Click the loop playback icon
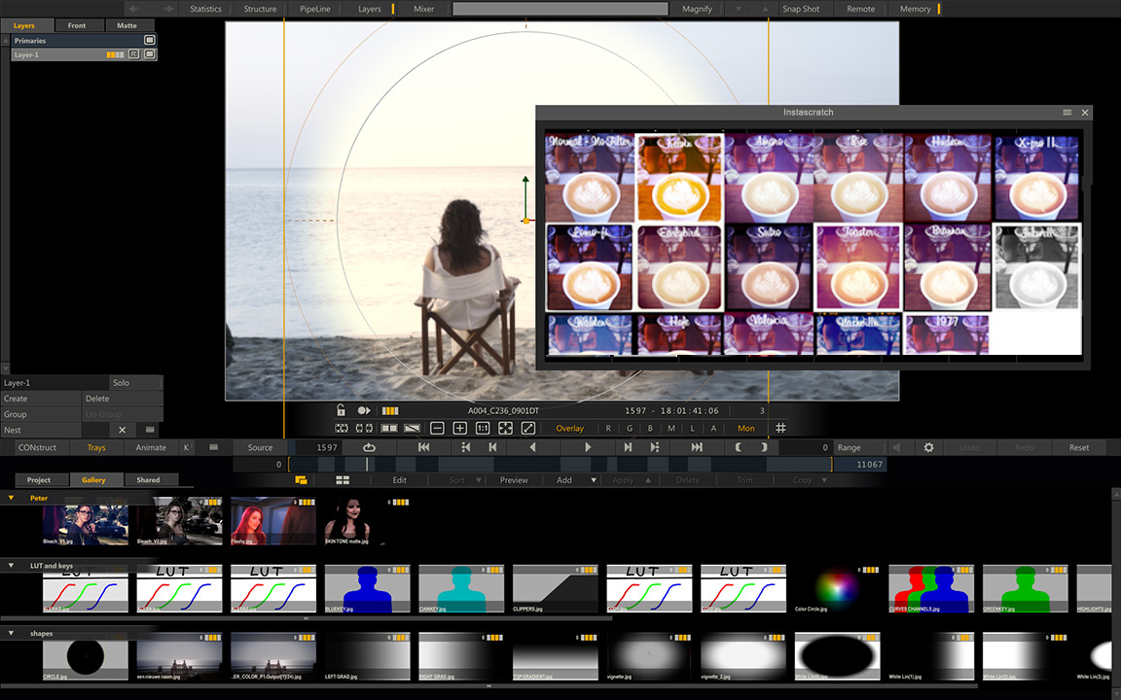The image size is (1121, 700). (x=369, y=447)
